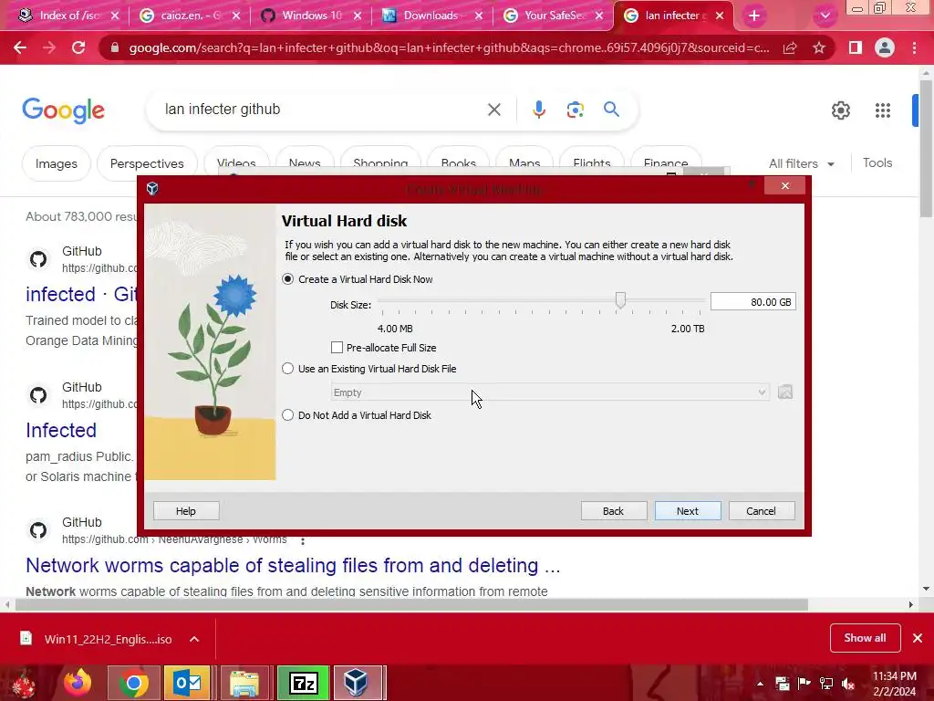The width and height of the screenshot is (934, 701).
Task: Cancel the Create Virtual Machine wizard
Action: coord(762,511)
